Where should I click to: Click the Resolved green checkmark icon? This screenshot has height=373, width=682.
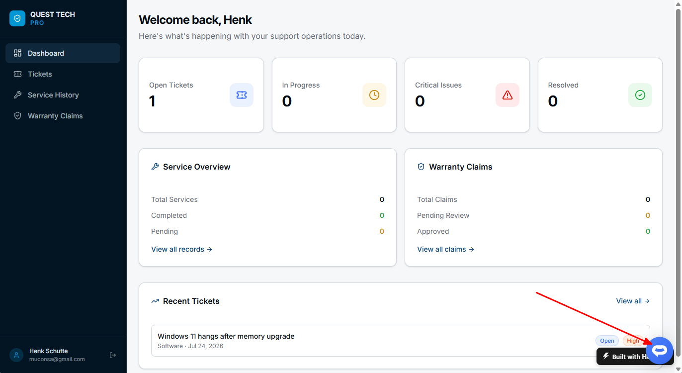pyautogui.click(x=640, y=95)
